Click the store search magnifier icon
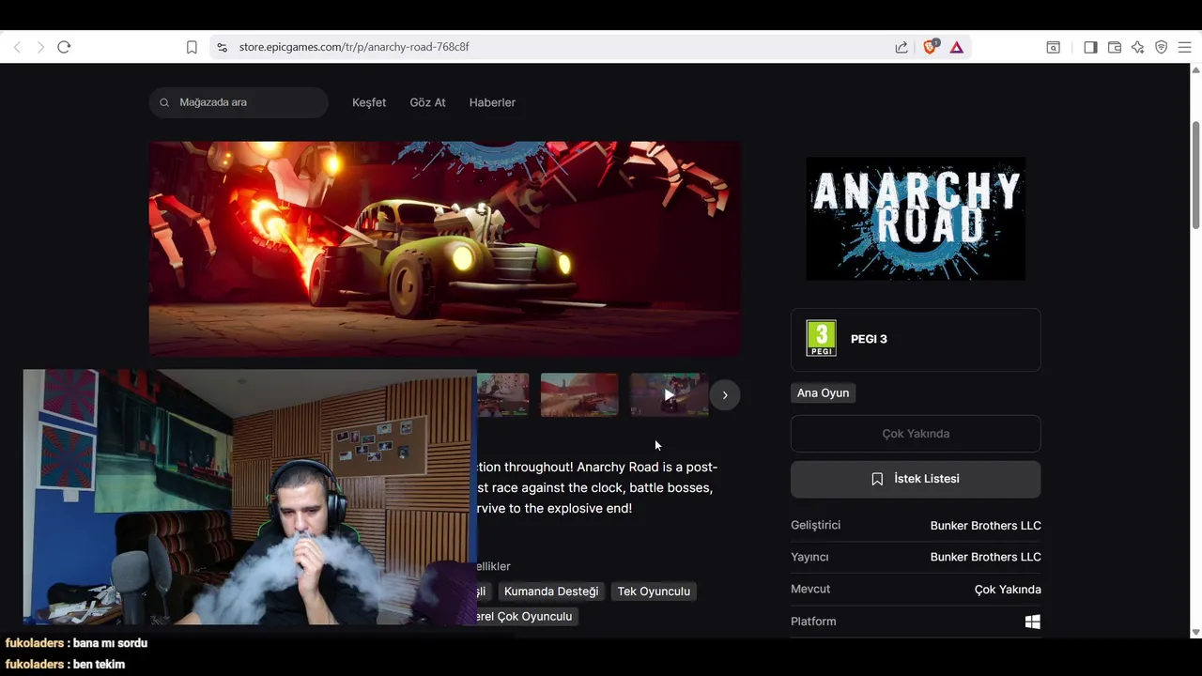Screen dimensions: 1202x676 [x=164, y=102]
